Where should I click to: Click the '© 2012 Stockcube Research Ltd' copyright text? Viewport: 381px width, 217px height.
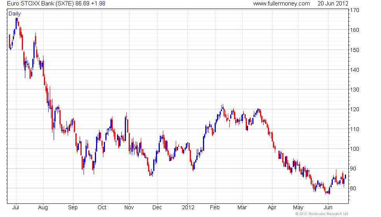click(x=322, y=214)
